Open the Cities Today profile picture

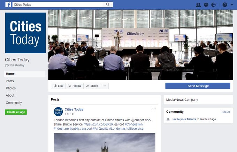tap(25, 33)
